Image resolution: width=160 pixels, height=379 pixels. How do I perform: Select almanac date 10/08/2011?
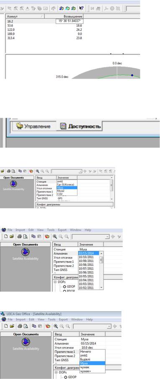[x=89, y=265]
